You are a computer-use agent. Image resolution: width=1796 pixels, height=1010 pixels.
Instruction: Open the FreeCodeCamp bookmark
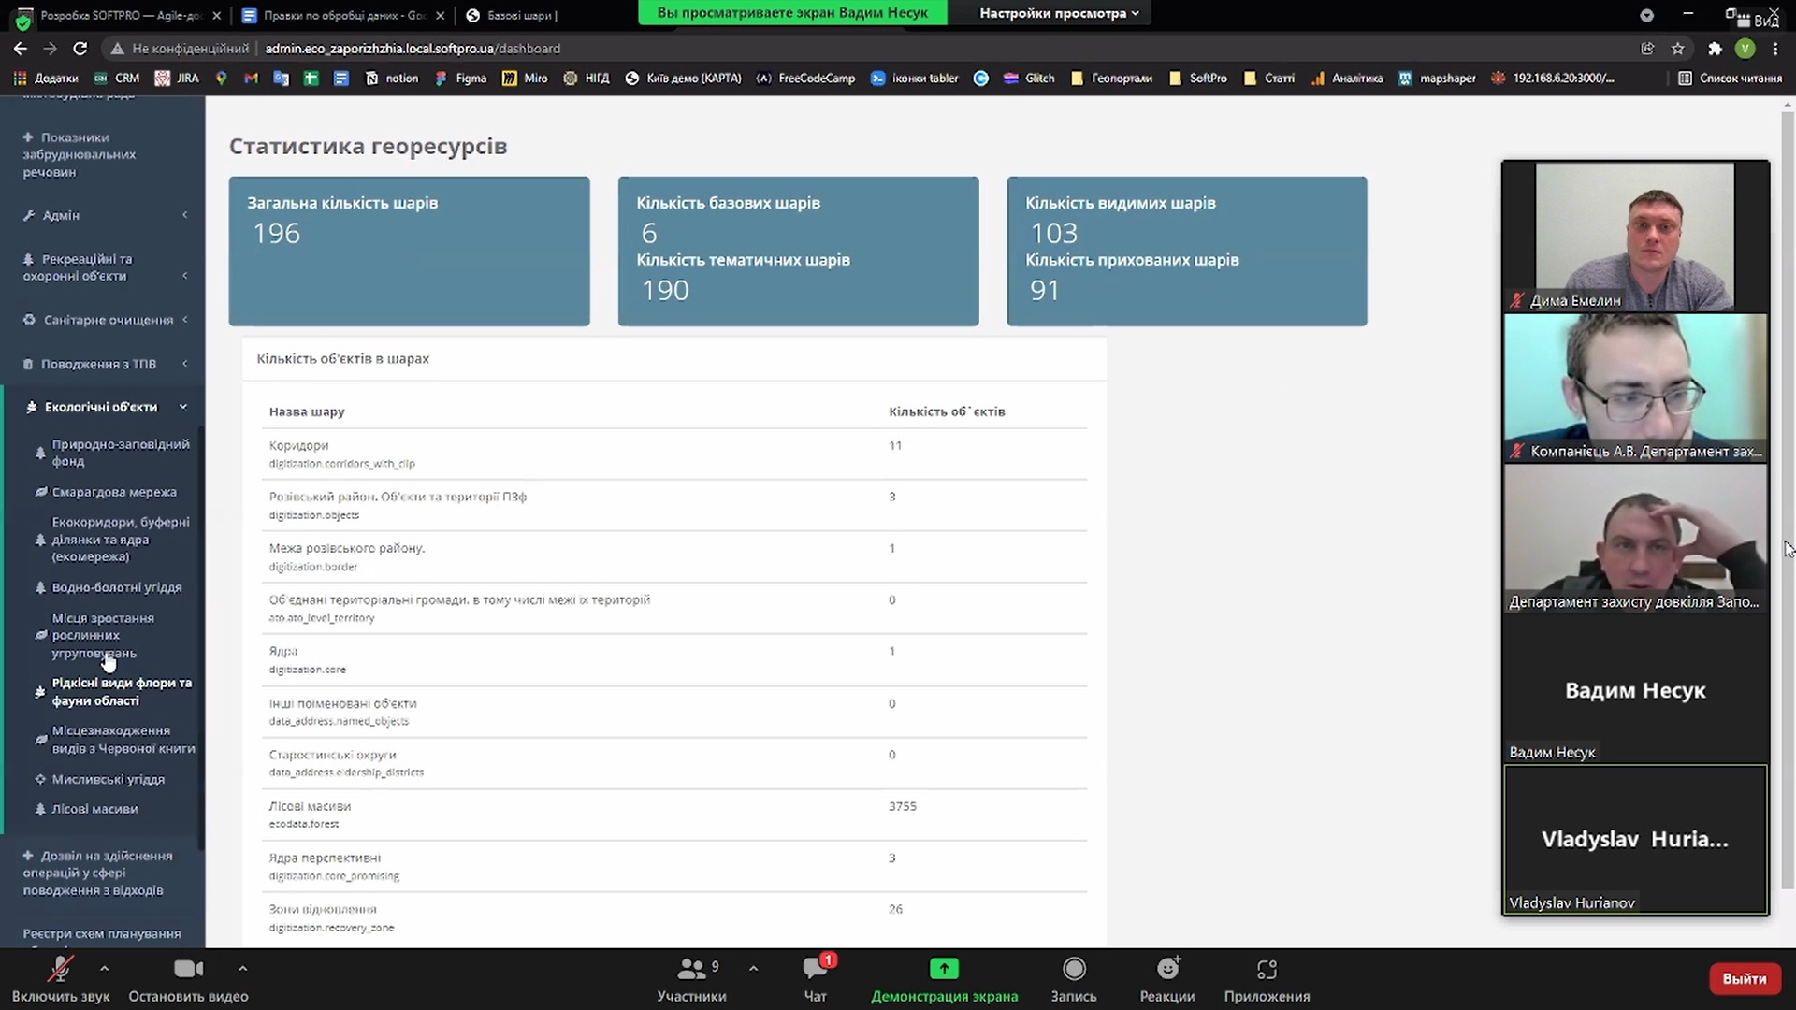click(805, 79)
